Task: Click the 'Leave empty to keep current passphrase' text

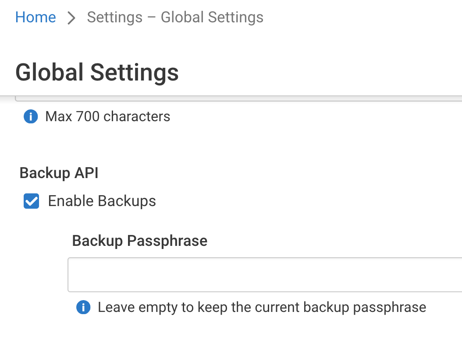Action: click(262, 307)
